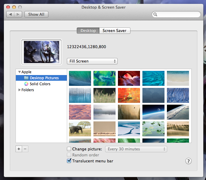Viewport: 206px width, 180px height.
Task: Choose the foggy forest sunbeams wallpaper
Action: [178, 129]
